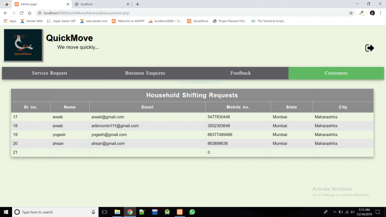Image resolution: width=386 pixels, height=217 pixels.
Task: Click the browser forward arrow
Action: [14, 13]
